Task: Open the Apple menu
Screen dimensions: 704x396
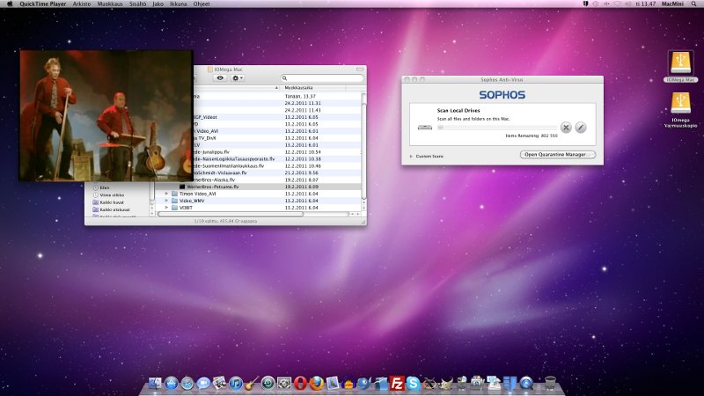Action: (10, 4)
